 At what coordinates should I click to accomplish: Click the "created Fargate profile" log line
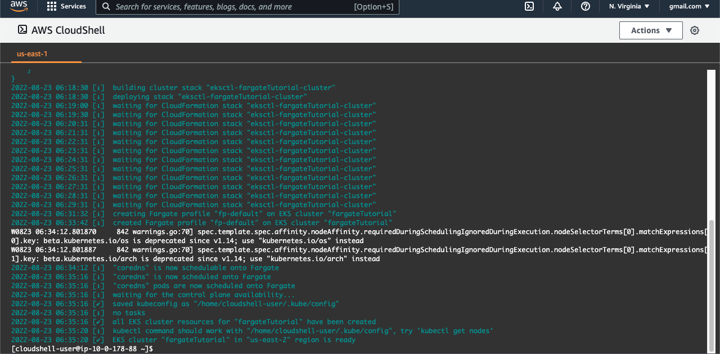click(x=201, y=223)
